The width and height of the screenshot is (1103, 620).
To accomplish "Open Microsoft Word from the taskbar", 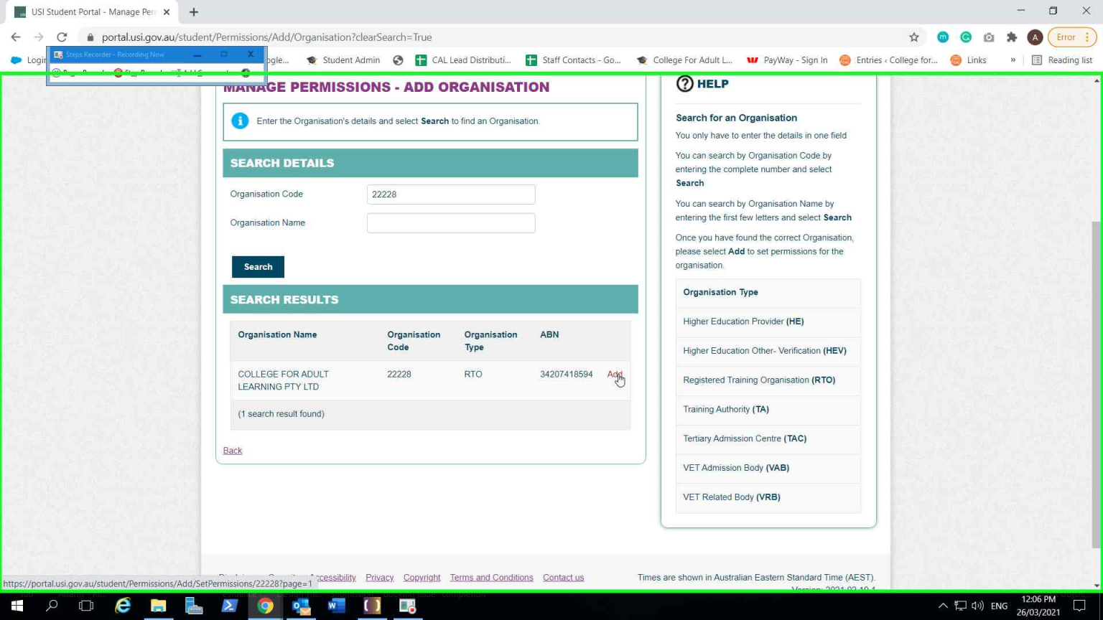I will [335, 606].
